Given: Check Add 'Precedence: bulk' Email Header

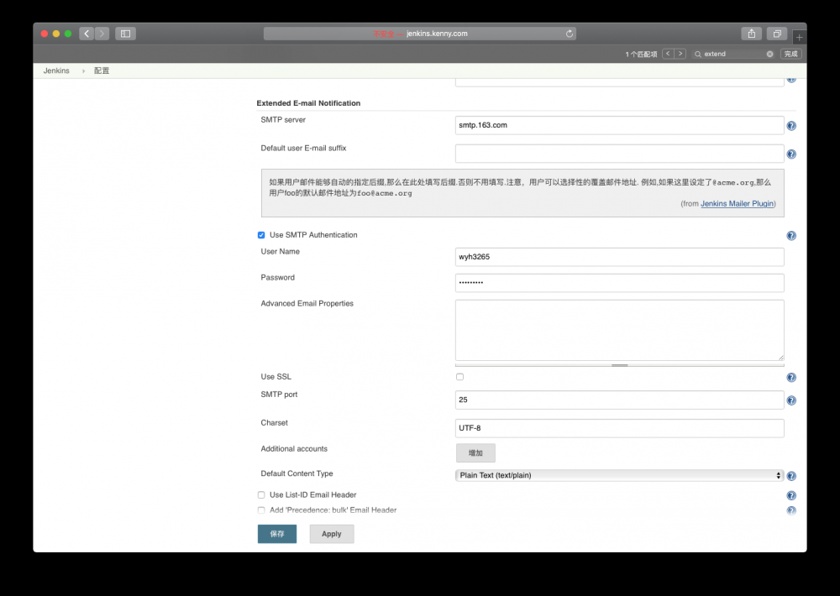Looking at the screenshot, I should point(261,510).
